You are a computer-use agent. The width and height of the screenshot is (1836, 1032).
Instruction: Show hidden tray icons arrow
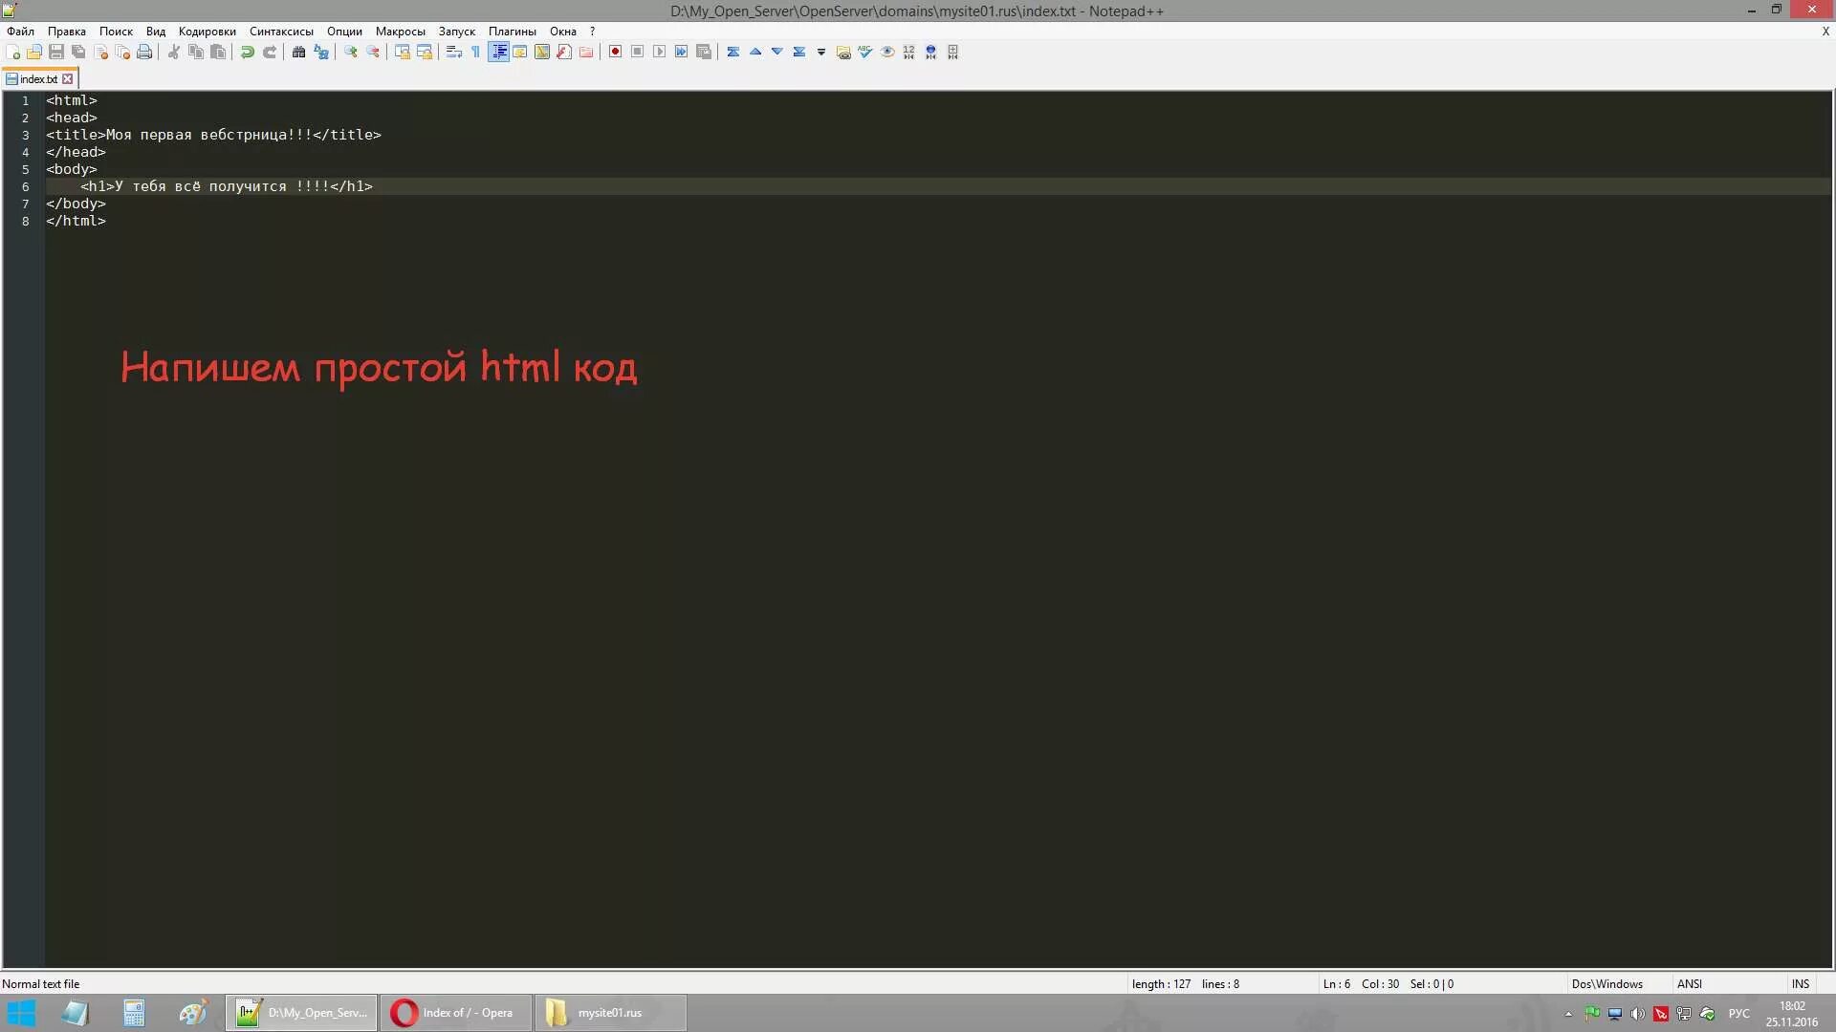click(1568, 1014)
